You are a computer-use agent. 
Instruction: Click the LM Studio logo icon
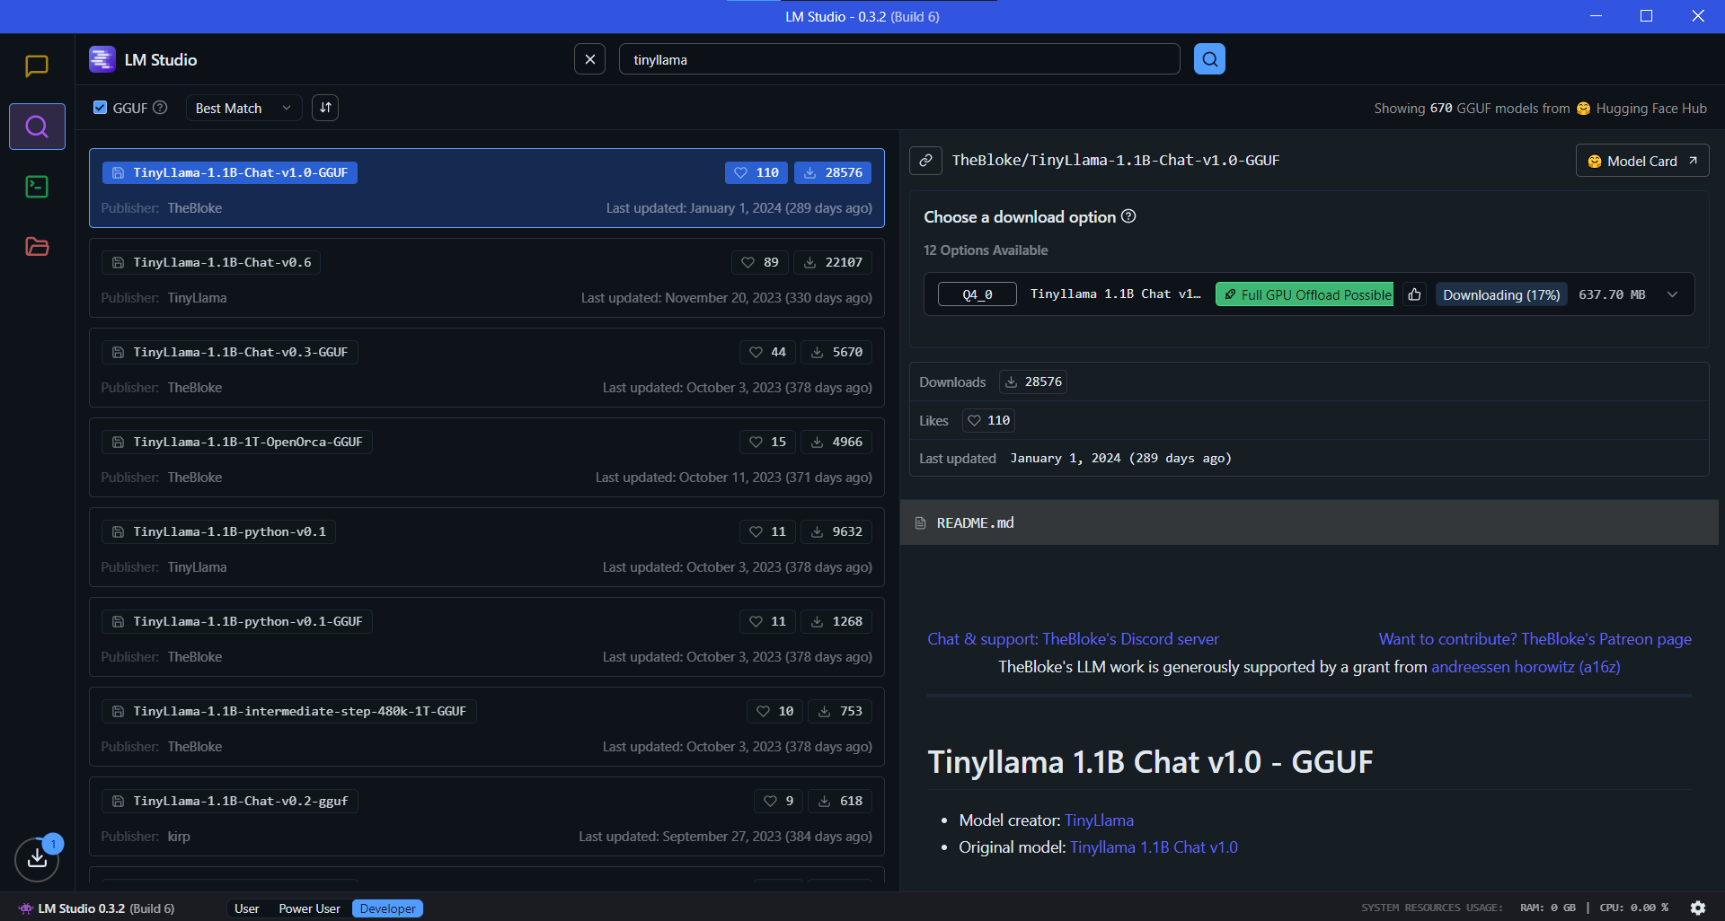click(x=102, y=59)
